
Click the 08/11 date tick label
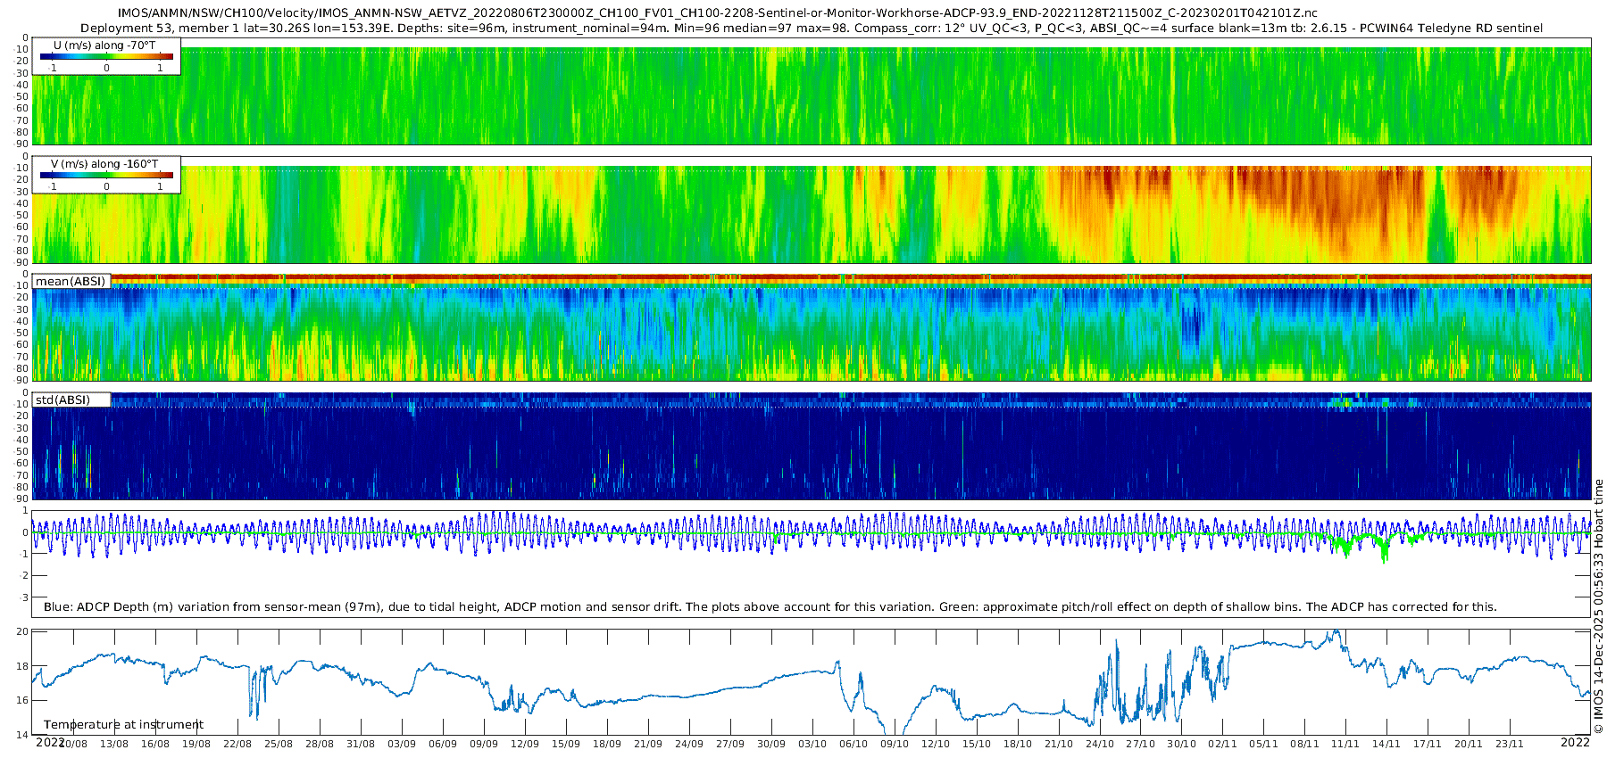pos(1304,744)
